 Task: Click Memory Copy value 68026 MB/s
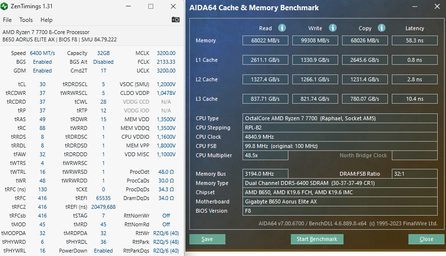pyautogui.click(x=365, y=40)
